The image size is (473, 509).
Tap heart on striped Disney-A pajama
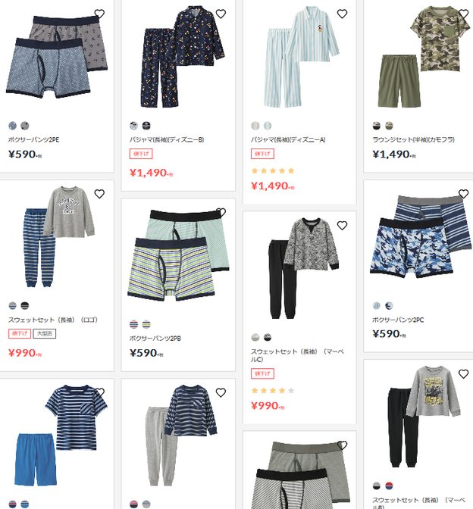(x=342, y=14)
